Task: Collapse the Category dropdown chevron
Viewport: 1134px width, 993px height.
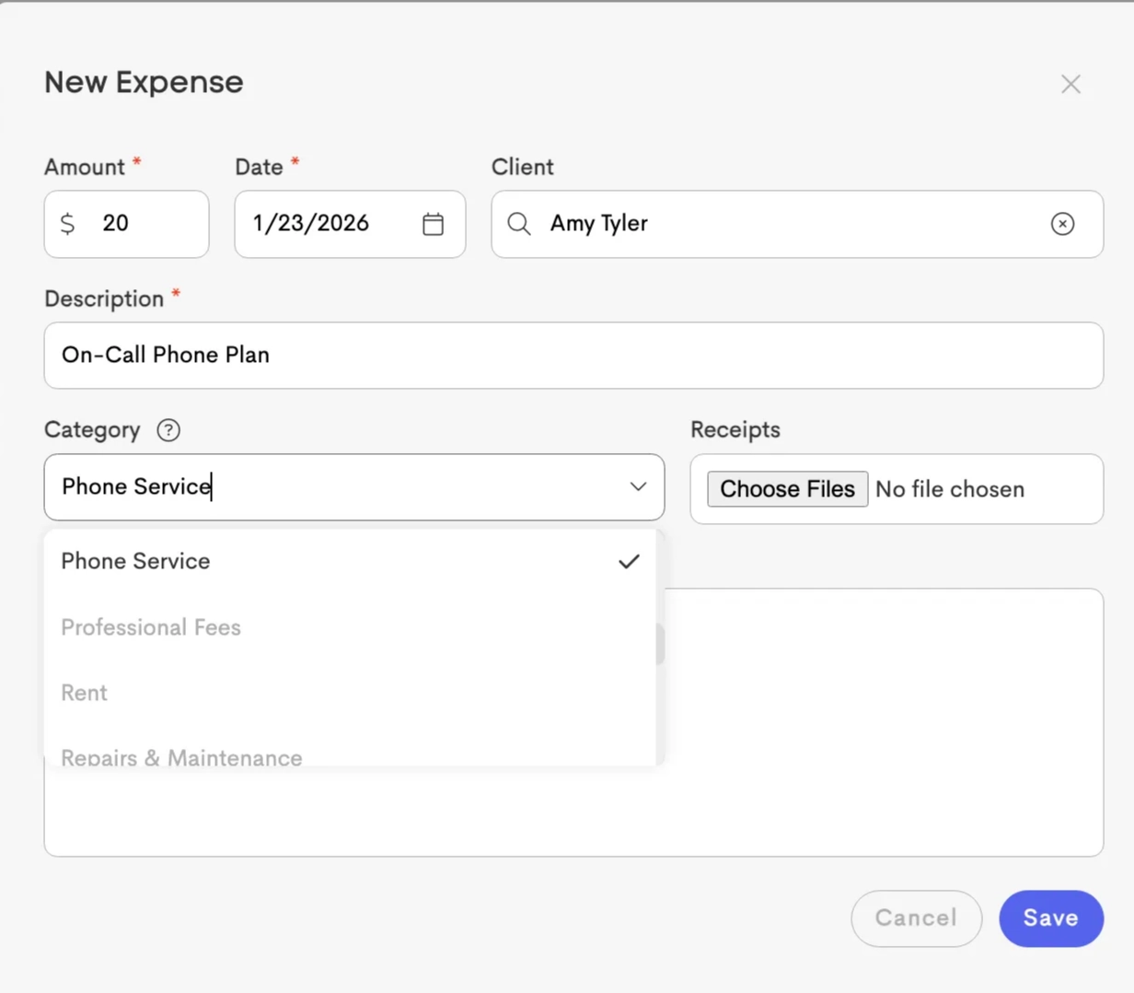Action: [x=638, y=486]
